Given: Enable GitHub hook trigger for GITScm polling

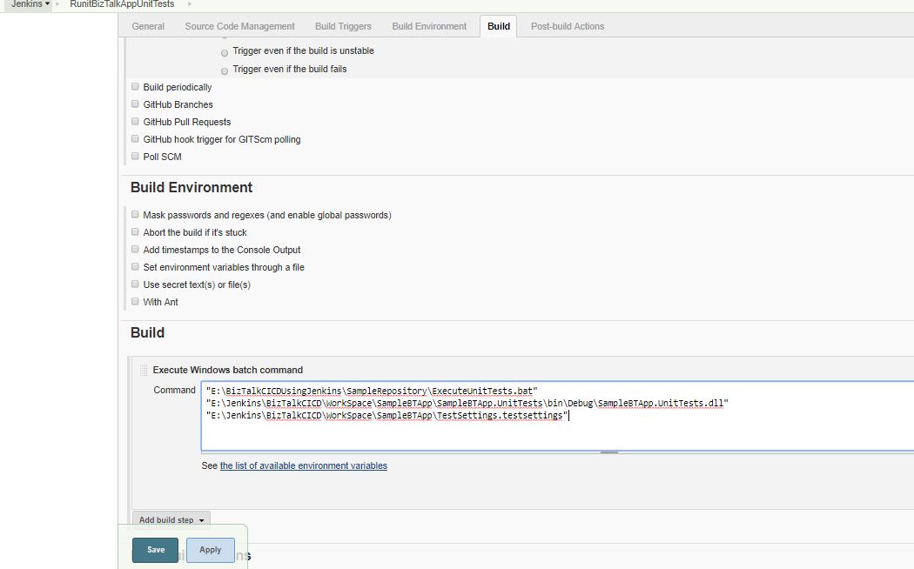Looking at the screenshot, I should click(x=135, y=139).
